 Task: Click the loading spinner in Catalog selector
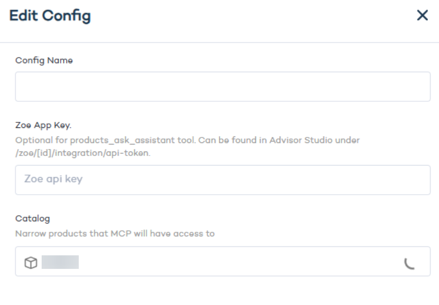tap(409, 263)
